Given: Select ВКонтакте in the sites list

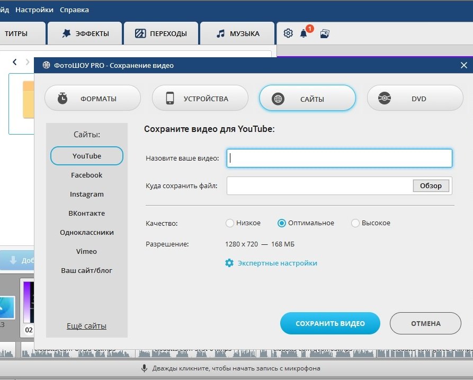Looking at the screenshot, I should [87, 213].
